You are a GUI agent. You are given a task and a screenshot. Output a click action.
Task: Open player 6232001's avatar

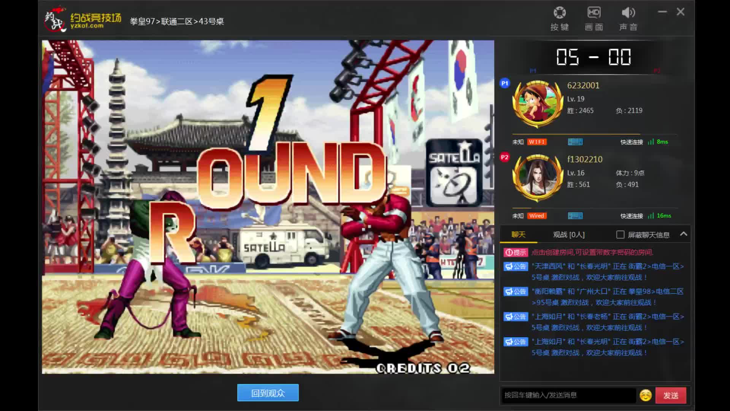click(537, 104)
